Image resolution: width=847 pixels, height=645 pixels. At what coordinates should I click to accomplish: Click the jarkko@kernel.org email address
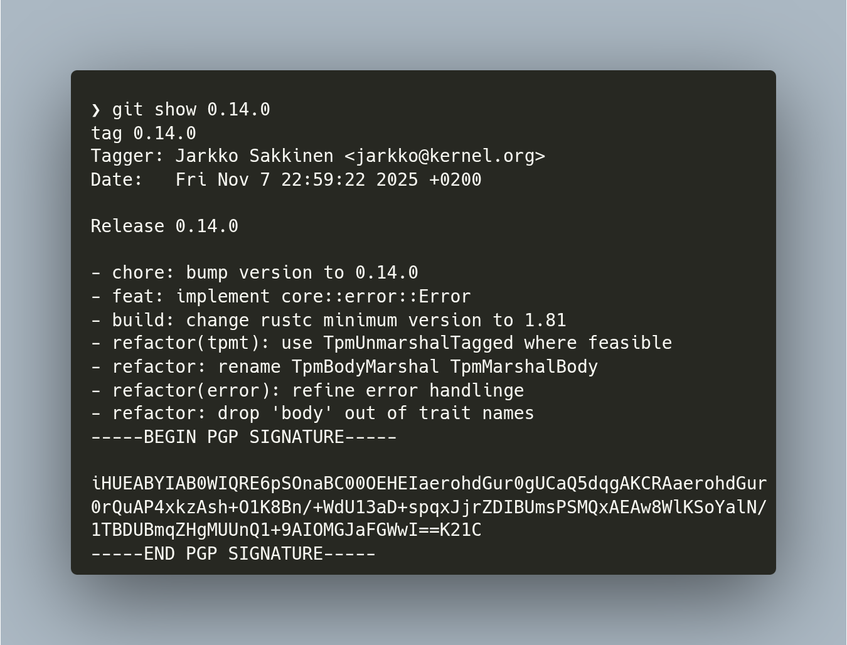445,156
